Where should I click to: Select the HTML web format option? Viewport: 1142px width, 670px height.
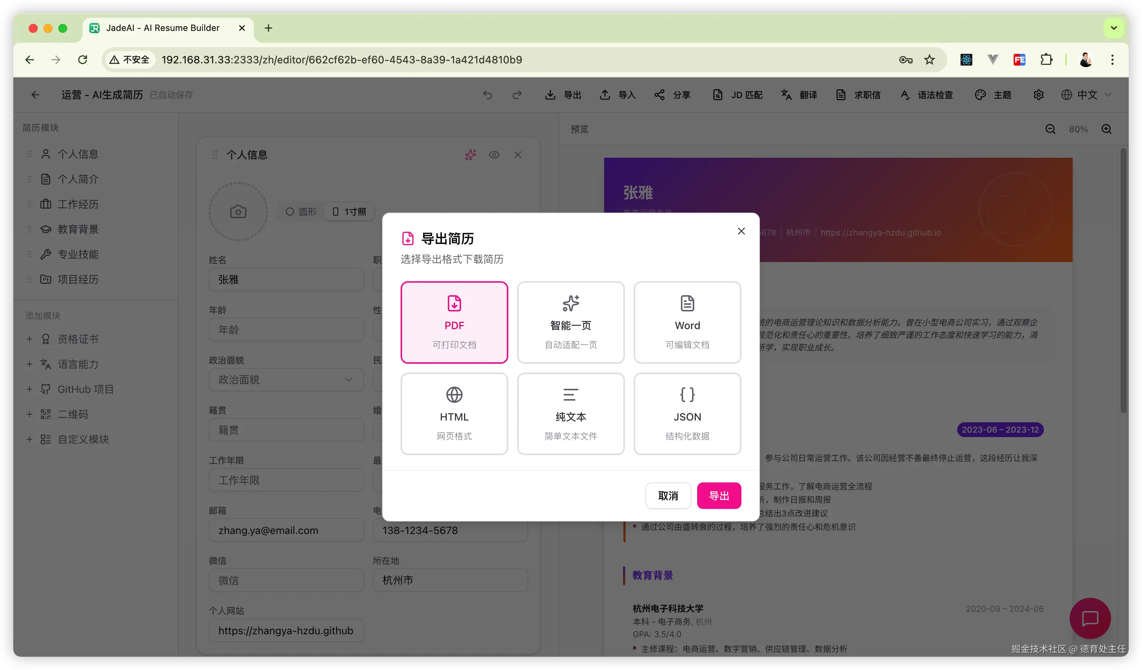pyautogui.click(x=454, y=413)
